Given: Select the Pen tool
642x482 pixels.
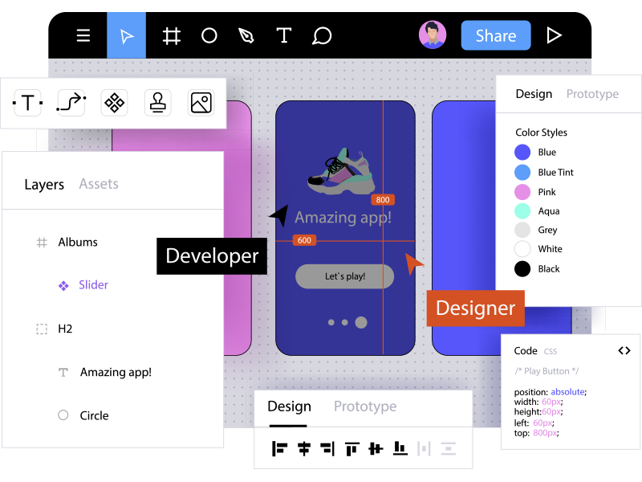Looking at the screenshot, I should [246, 35].
